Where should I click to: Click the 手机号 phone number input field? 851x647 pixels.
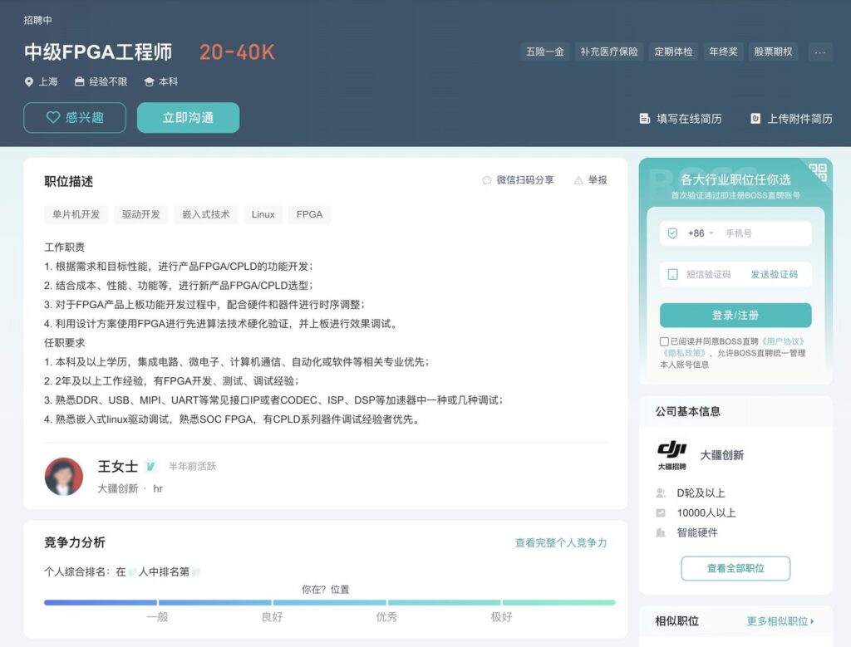point(763,233)
